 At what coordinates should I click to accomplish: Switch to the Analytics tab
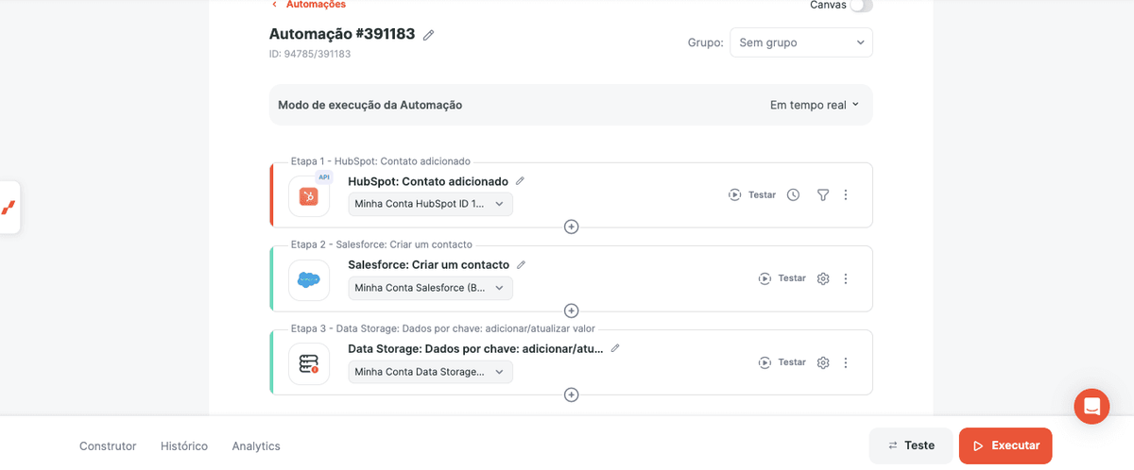(x=256, y=446)
